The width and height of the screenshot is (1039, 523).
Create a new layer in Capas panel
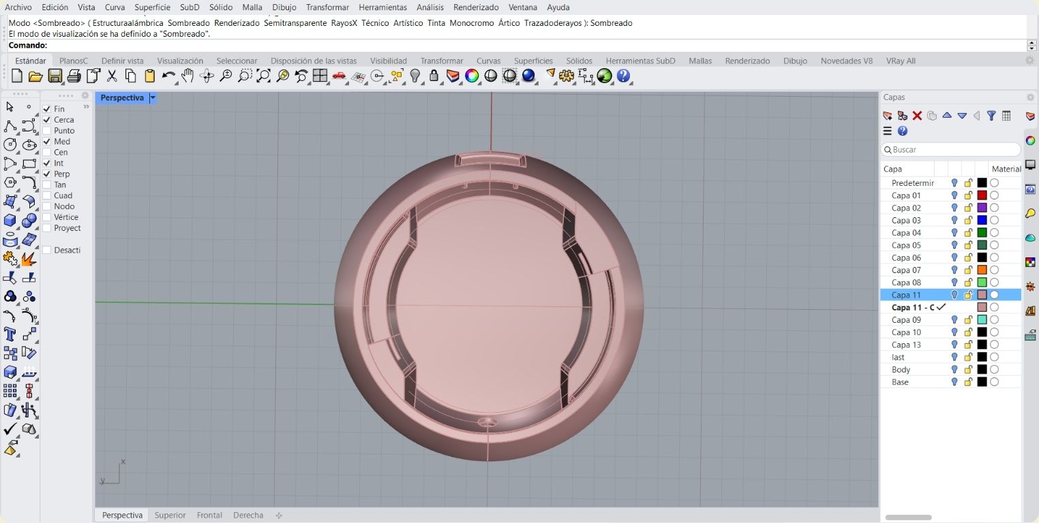point(888,116)
